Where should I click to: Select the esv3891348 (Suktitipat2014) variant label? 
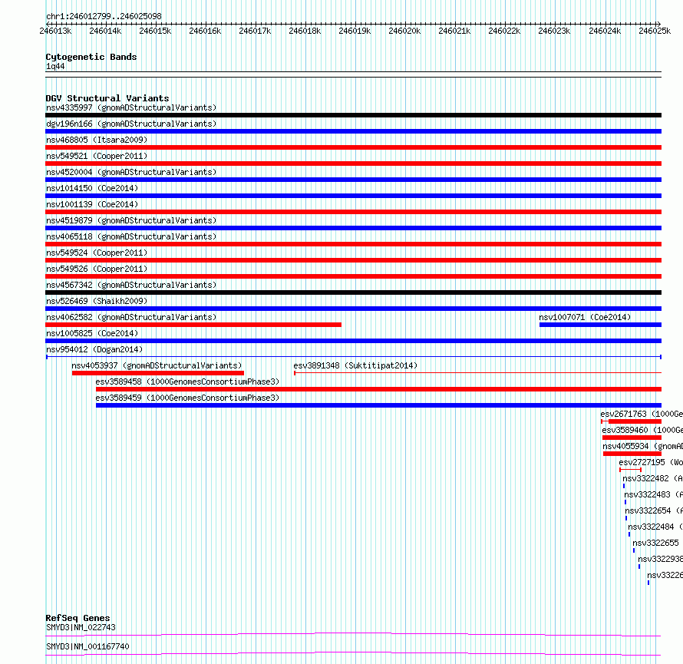(x=355, y=365)
